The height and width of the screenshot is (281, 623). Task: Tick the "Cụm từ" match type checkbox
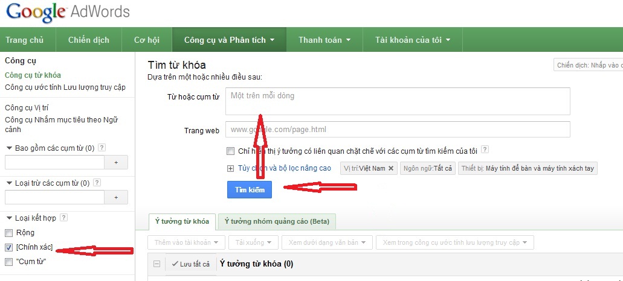click(8, 262)
